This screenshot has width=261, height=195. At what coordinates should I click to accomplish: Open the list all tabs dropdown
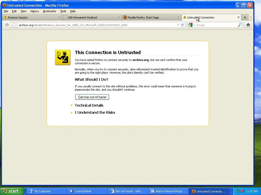(251, 17)
